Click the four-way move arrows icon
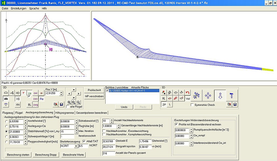Screen dimensions: 277x161 point(208,96)
